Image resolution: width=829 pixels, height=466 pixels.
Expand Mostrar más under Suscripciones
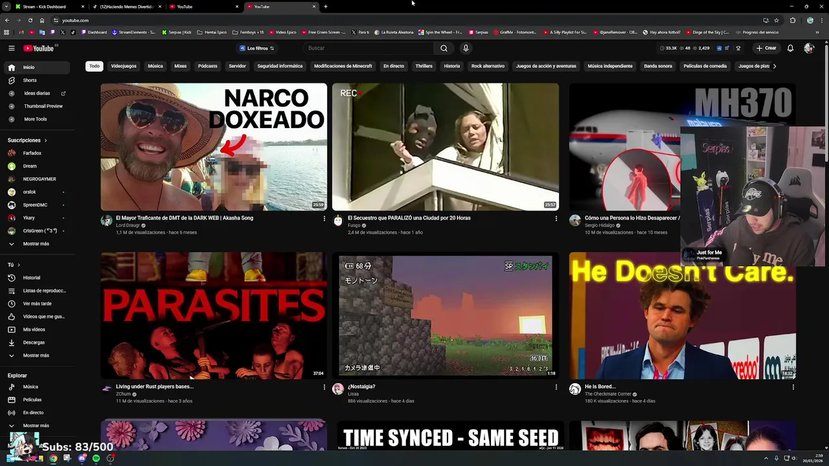(x=36, y=244)
